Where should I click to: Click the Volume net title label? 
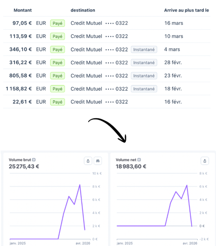pyautogui.click(x=126, y=160)
